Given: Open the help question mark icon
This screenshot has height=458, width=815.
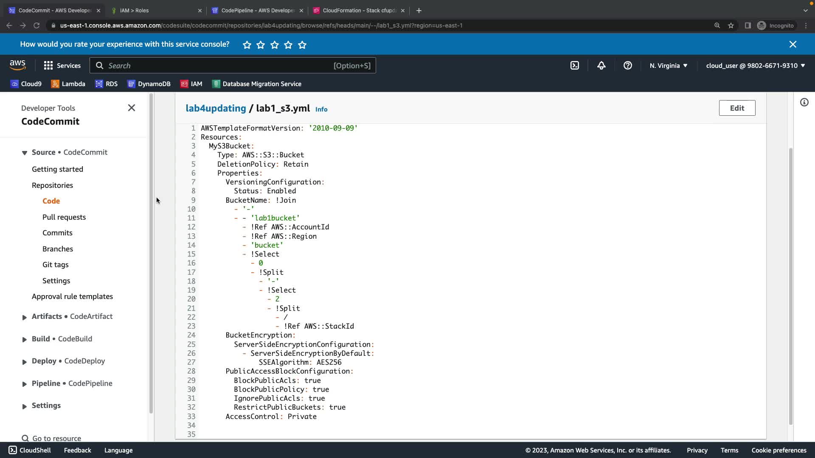Looking at the screenshot, I should pyautogui.click(x=627, y=65).
